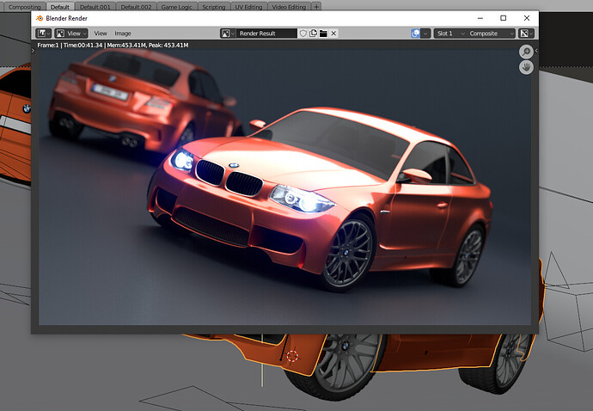593x411 pixels.
Task: Minimize the Blender Render window
Action: pyautogui.click(x=480, y=18)
